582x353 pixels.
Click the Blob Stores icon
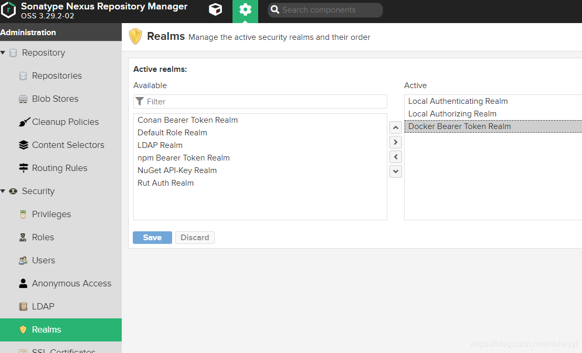coord(23,99)
